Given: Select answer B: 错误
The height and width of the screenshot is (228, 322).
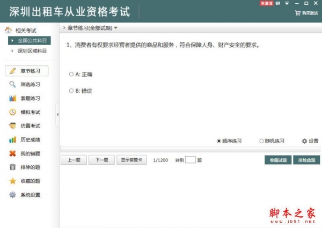Looking at the screenshot, I should point(71,91).
